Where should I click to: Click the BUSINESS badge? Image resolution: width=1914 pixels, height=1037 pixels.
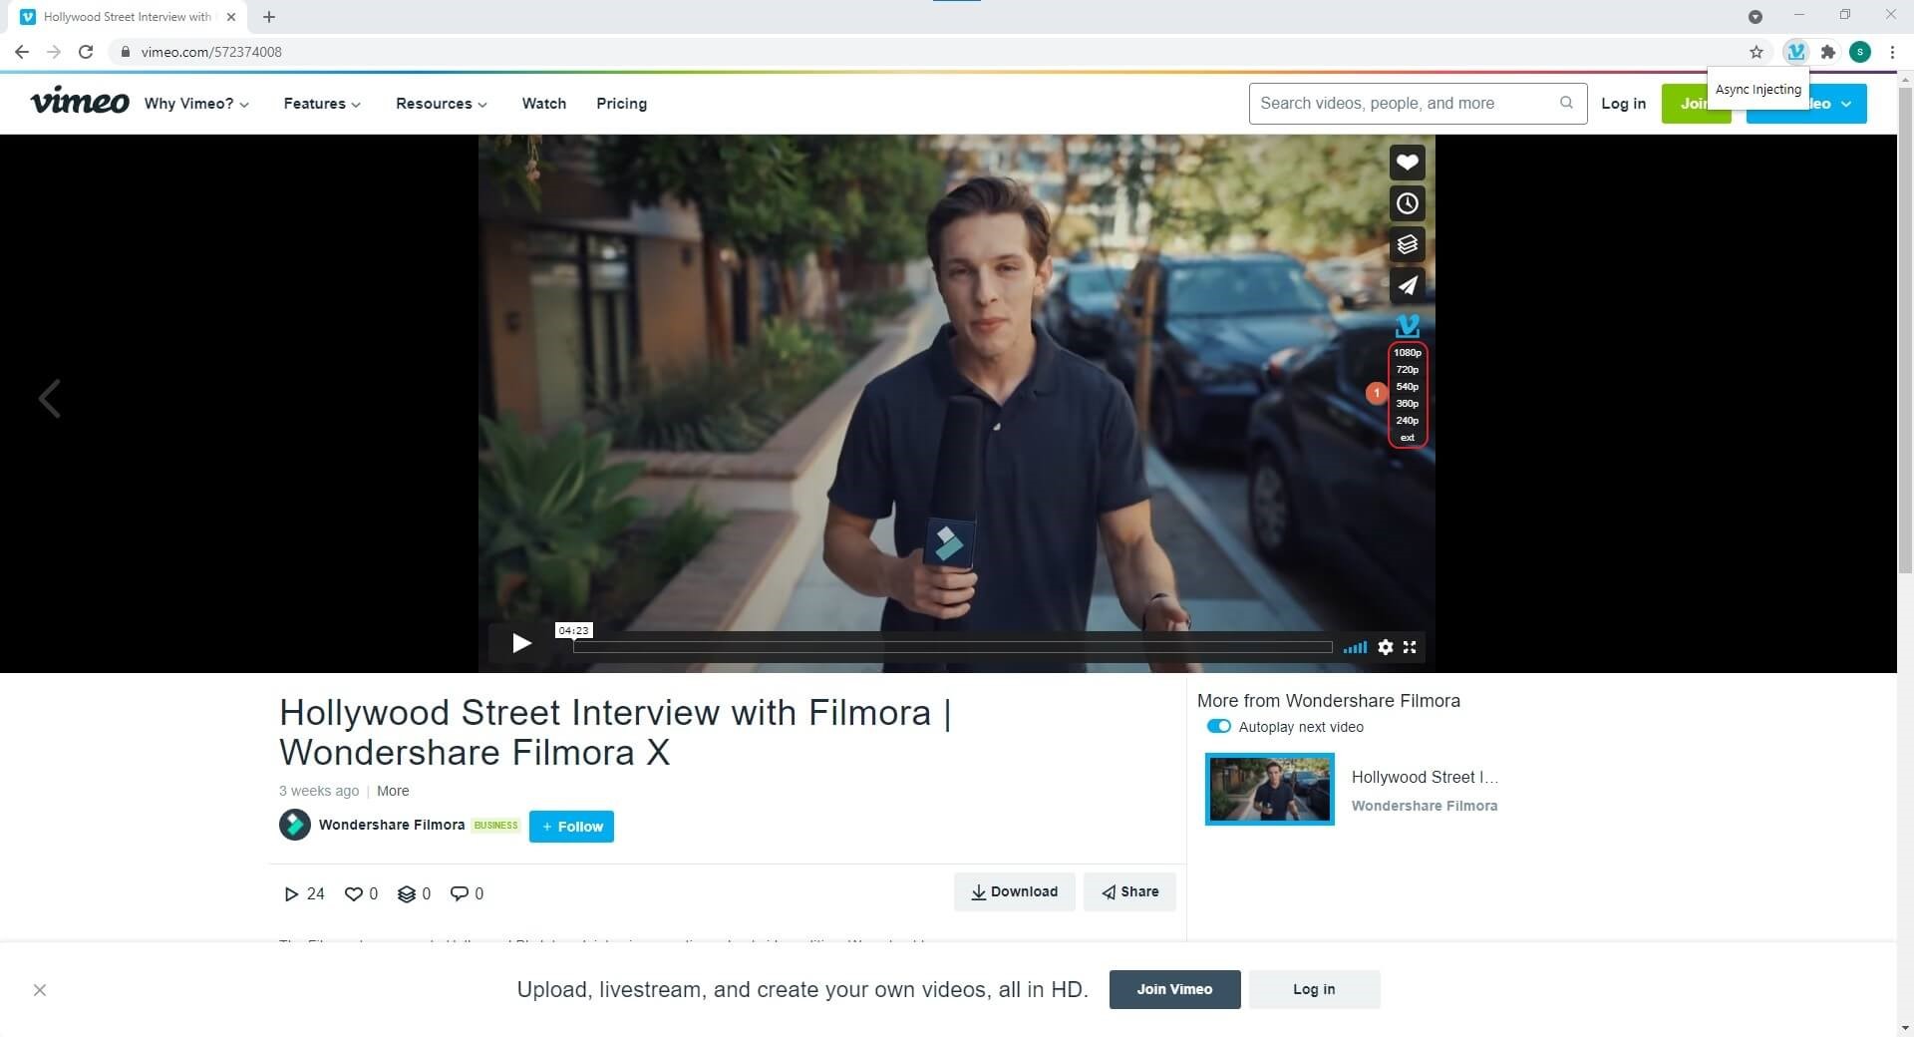pyautogui.click(x=495, y=826)
